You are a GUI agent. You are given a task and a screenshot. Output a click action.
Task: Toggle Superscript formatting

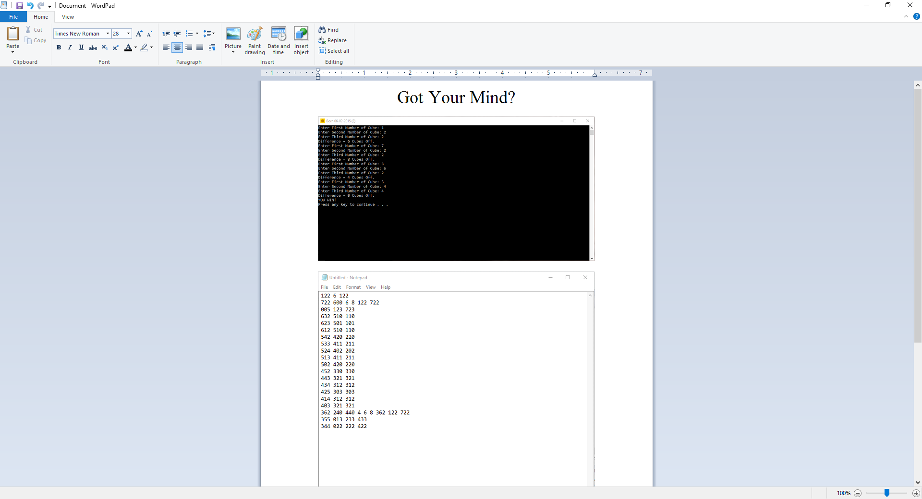[x=116, y=48]
